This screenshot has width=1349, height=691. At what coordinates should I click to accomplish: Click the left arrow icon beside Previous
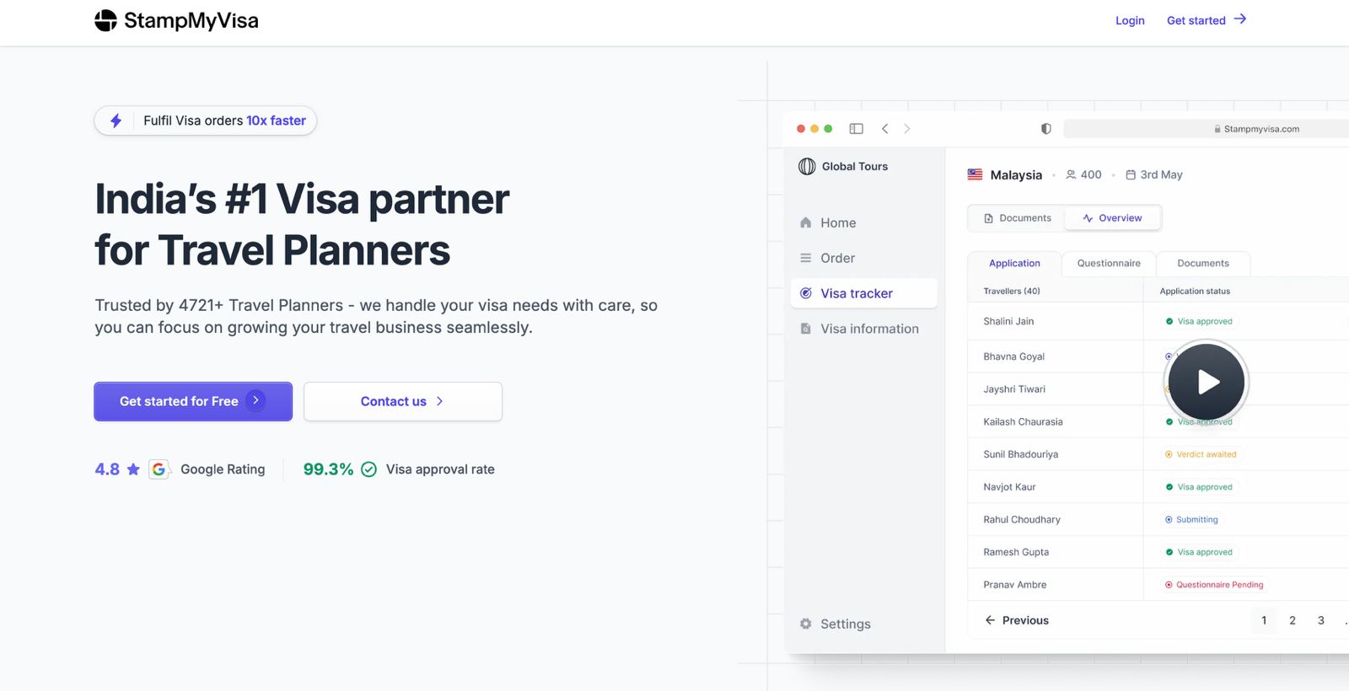pos(990,620)
